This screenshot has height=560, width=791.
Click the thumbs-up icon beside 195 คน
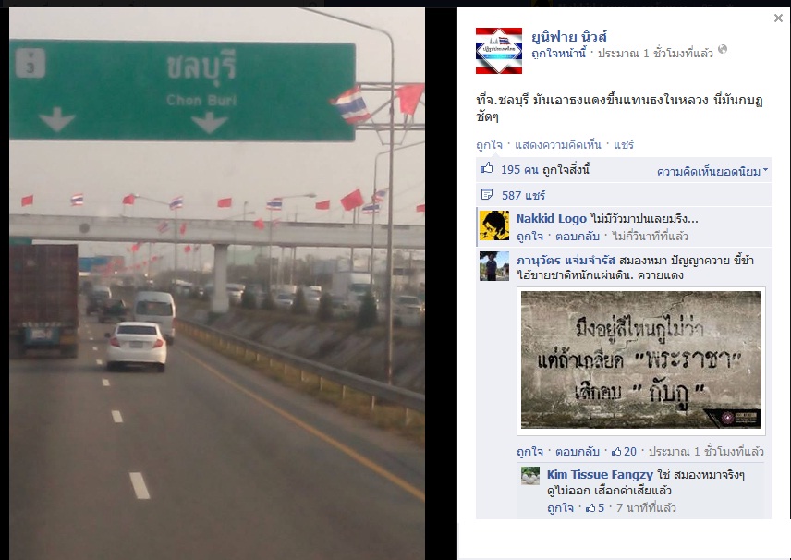click(487, 168)
